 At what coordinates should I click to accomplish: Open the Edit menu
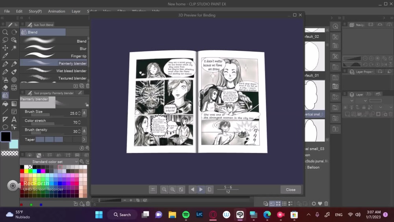click(19, 11)
